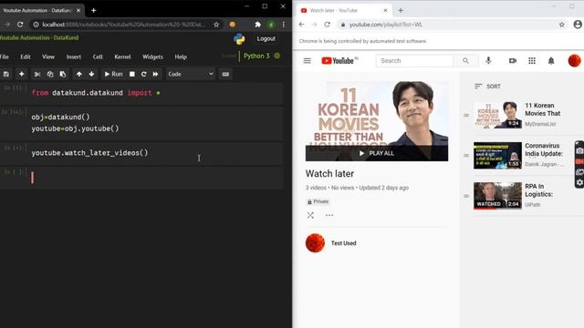Open the command palette keyboard icon
This screenshot has width=584, height=328.
(225, 74)
